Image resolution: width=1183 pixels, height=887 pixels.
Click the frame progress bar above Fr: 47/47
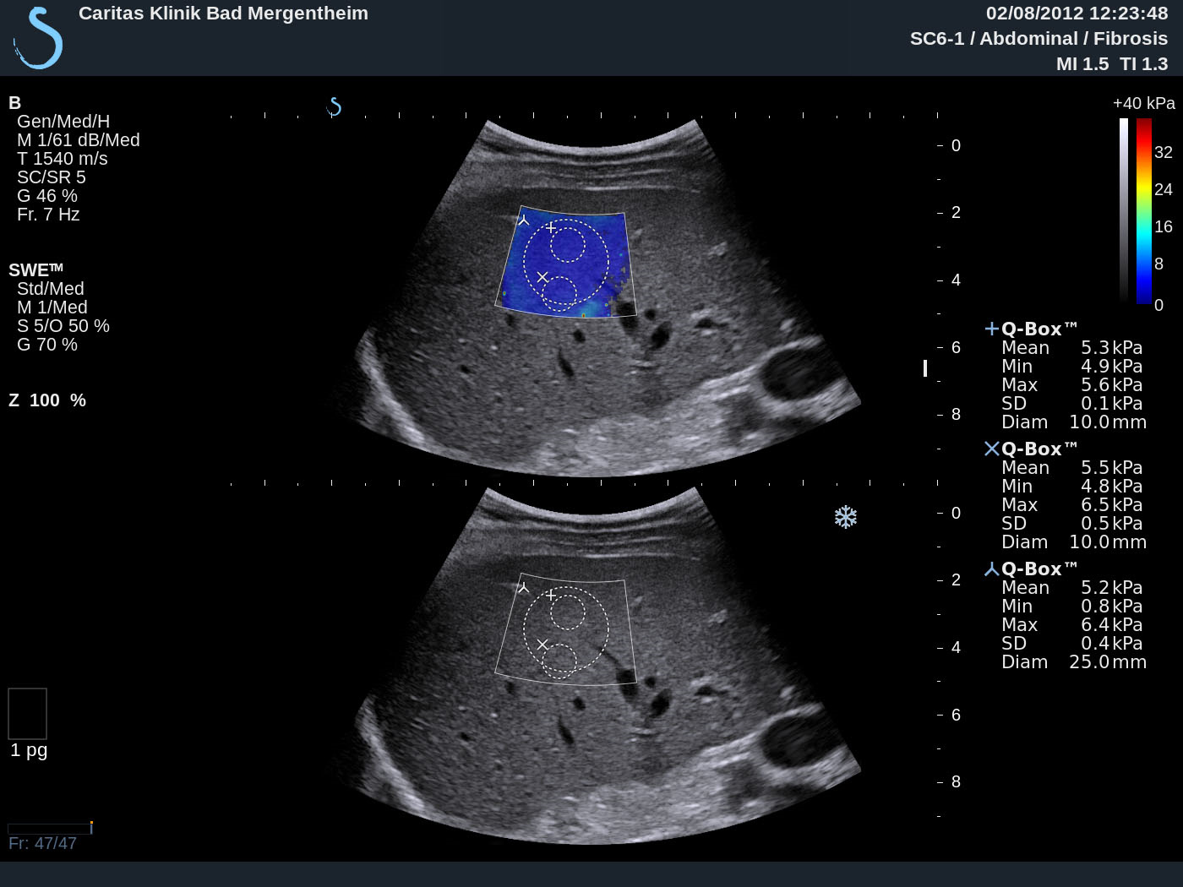tap(50, 828)
